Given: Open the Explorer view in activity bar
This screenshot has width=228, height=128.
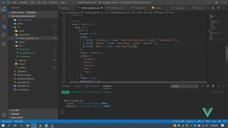Looking at the screenshot, I should coord(4,9).
